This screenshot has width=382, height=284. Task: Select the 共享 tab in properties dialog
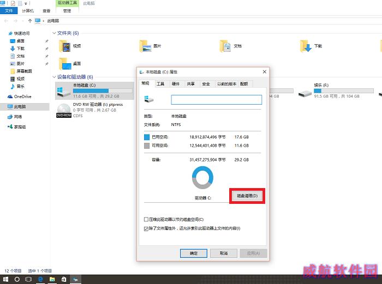[x=191, y=84]
